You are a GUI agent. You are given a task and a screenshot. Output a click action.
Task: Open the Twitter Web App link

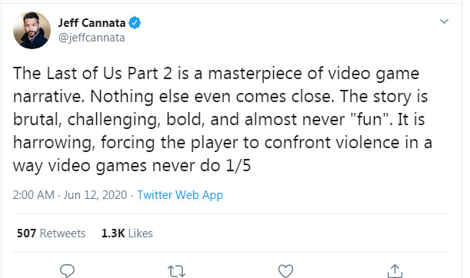click(180, 195)
